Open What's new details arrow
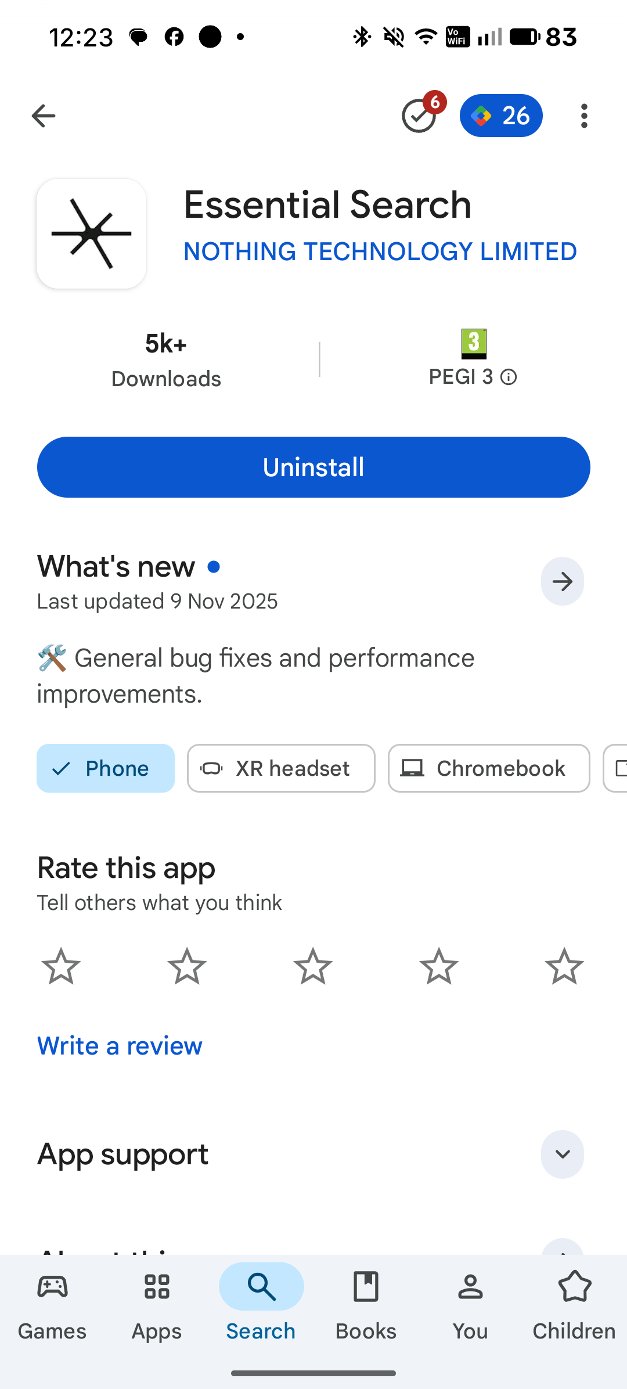Viewport: 627px width, 1389px height. [x=562, y=581]
